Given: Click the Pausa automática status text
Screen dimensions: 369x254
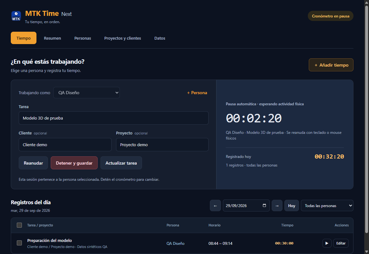Looking at the screenshot, I should pos(265,104).
